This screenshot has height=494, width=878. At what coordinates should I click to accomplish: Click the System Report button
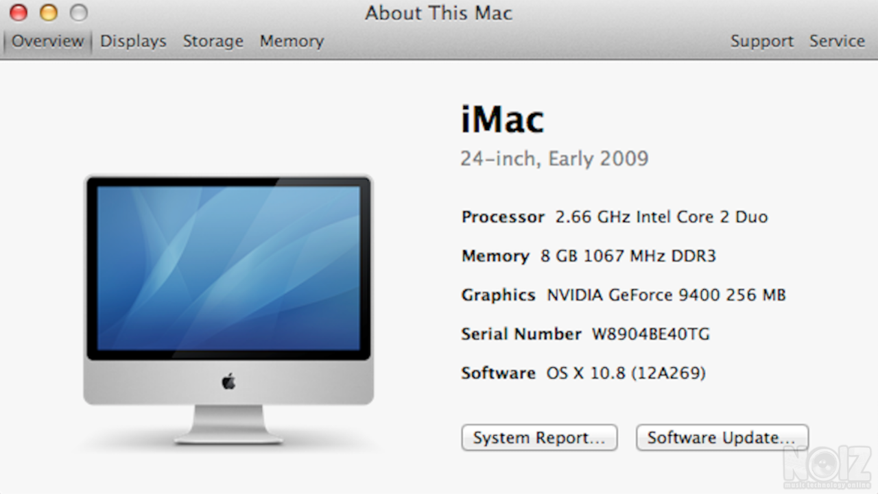pyautogui.click(x=539, y=438)
